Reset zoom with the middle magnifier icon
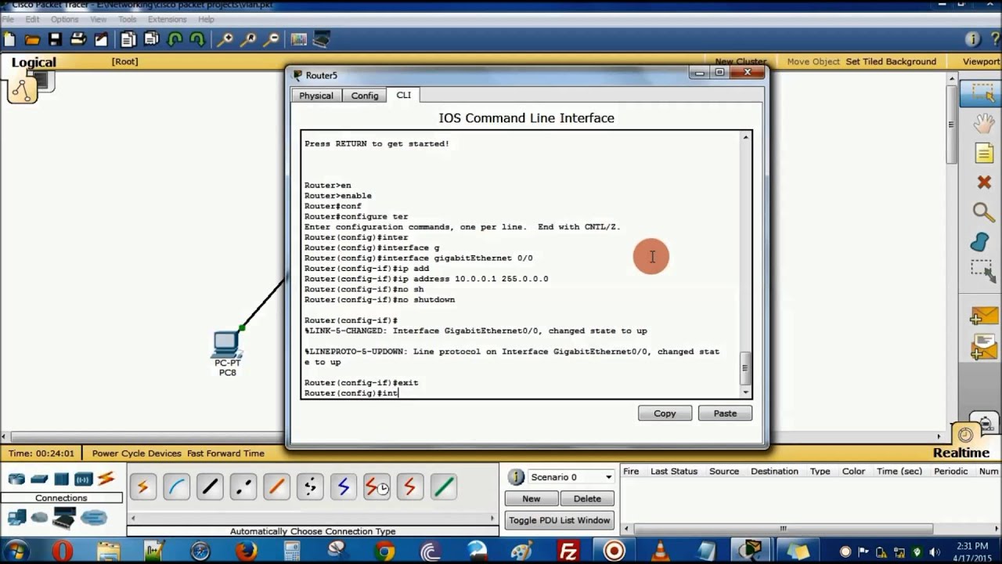This screenshot has height=564, width=1002. pos(248,39)
